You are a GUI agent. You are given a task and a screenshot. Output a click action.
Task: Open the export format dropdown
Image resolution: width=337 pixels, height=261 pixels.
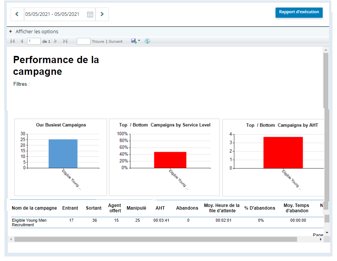(136, 41)
